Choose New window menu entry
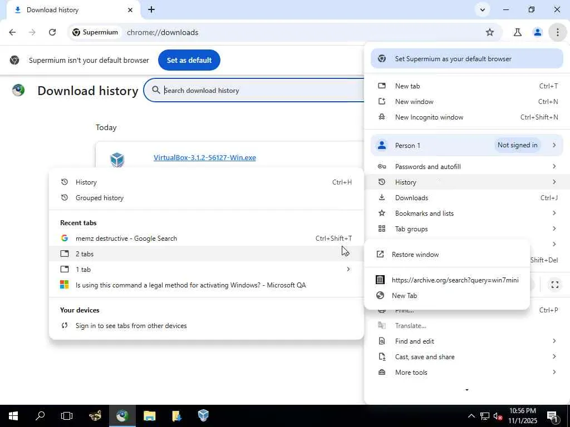The image size is (570, 427). point(467,102)
